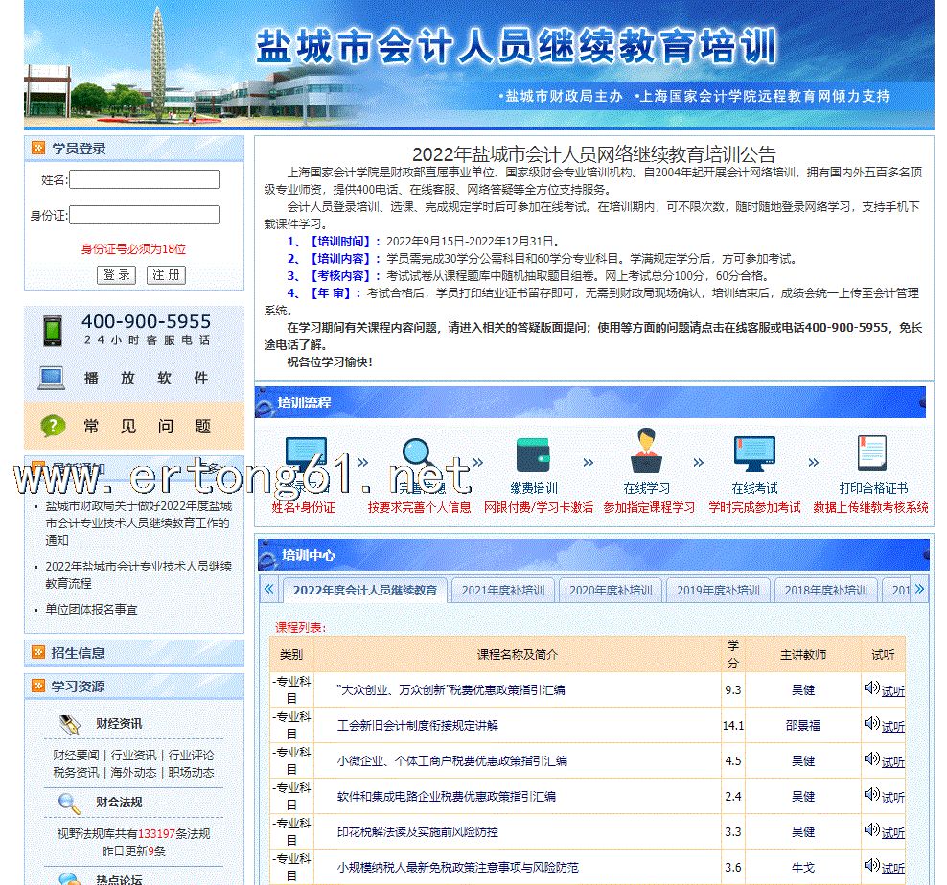Click the 打印合格证书 document icon
Viewport: 947px width, 885px height.
tap(871, 454)
